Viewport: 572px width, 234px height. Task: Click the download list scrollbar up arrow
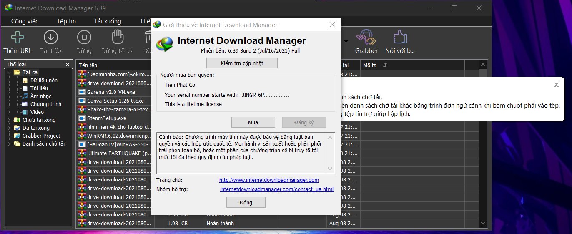(483, 65)
